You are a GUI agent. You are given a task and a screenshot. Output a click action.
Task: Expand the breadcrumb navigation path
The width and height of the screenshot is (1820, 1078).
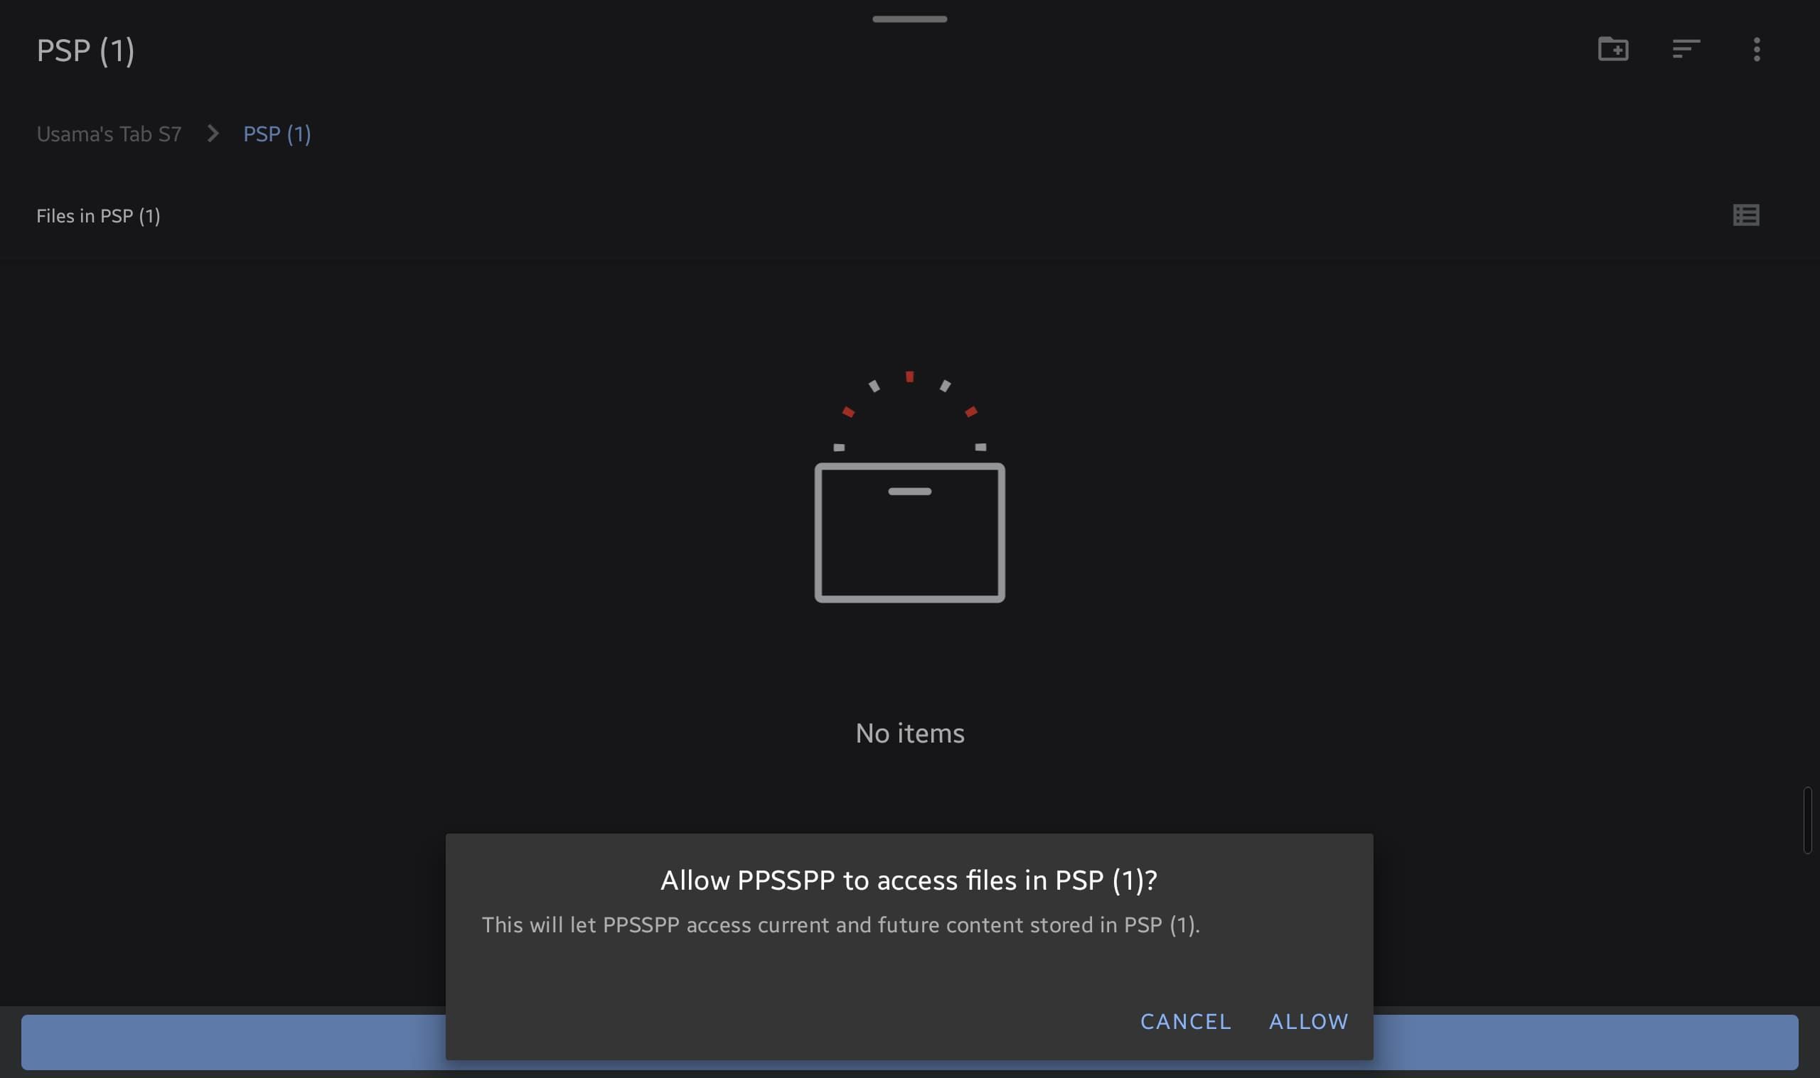[x=109, y=134]
